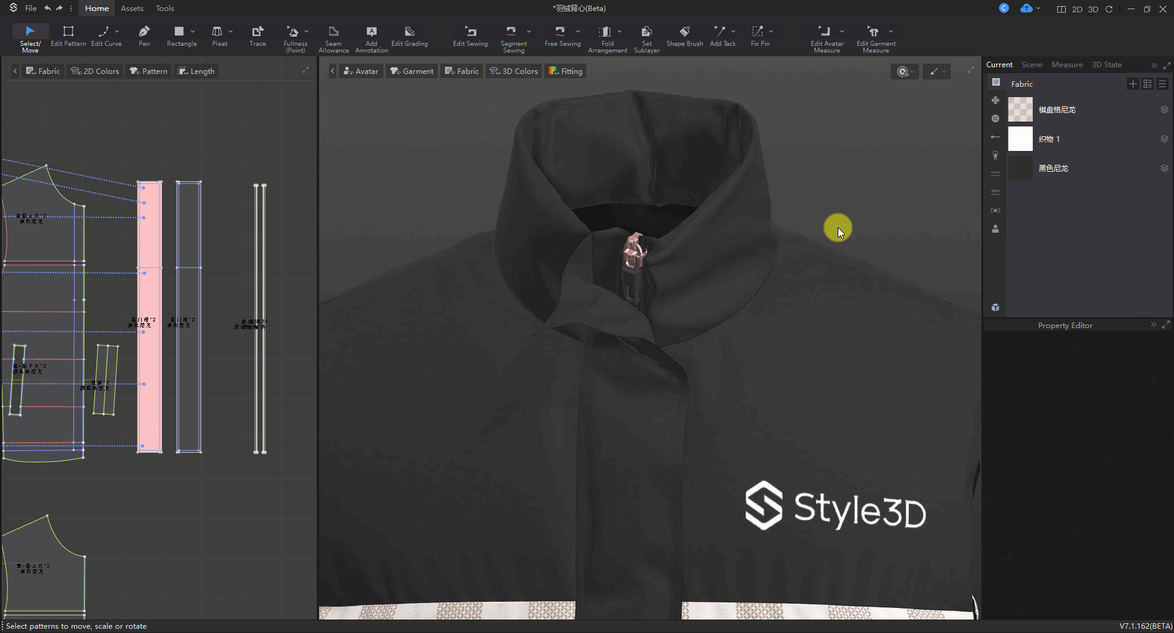Select the Pen tool
Image resolution: width=1174 pixels, height=633 pixels.
coord(144,35)
